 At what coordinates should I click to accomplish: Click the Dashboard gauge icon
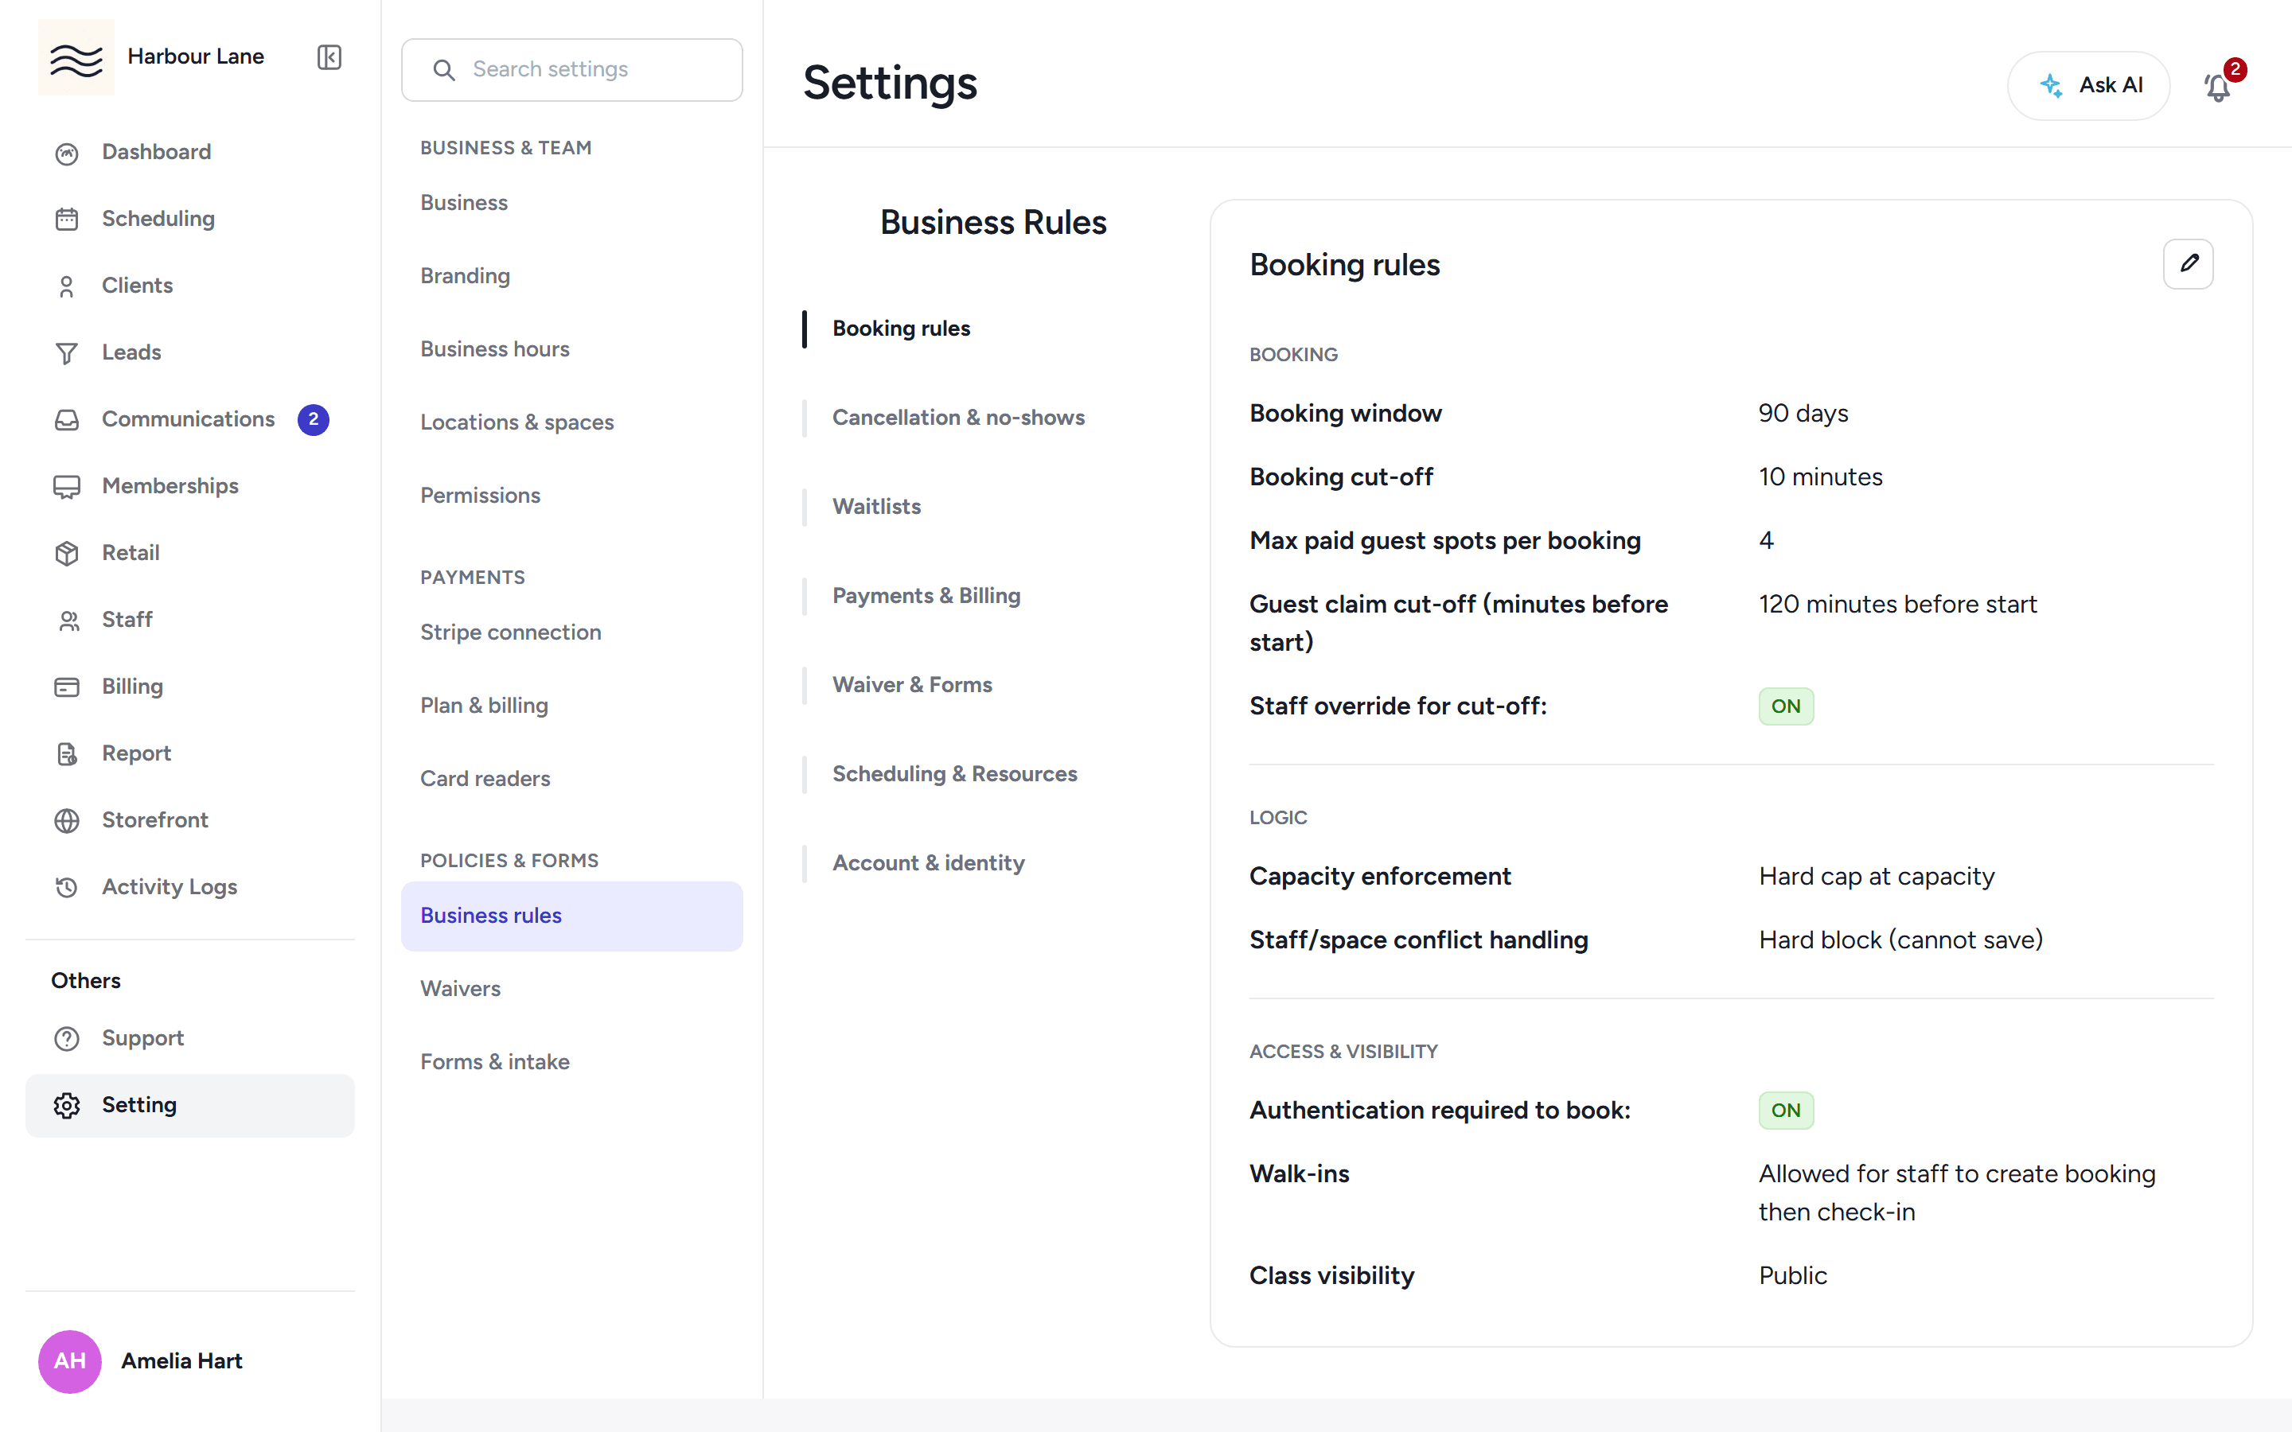pyautogui.click(x=66, y=153)
